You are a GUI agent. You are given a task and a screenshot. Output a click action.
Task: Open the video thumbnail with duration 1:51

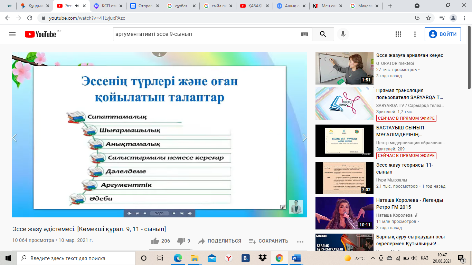(x=344, y=68)
